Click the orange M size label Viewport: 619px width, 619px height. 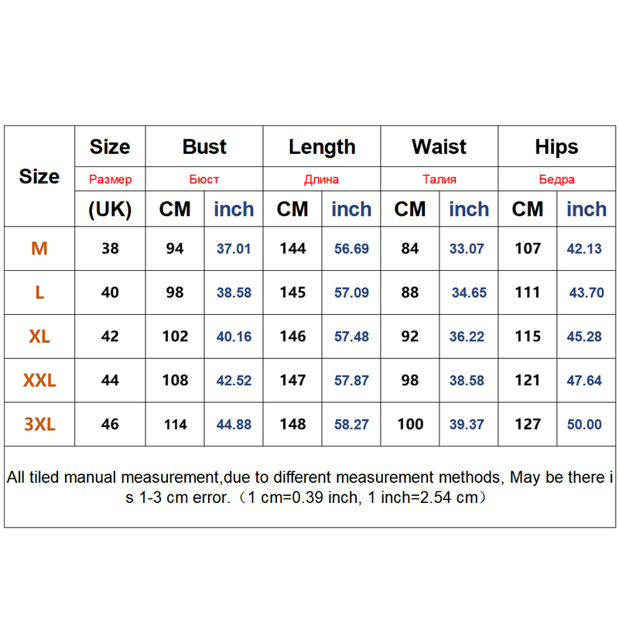coord(39,248)
